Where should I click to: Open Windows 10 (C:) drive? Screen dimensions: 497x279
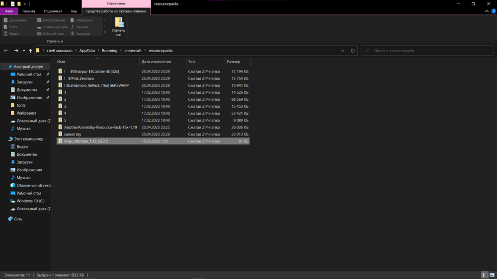click(30, 201)
